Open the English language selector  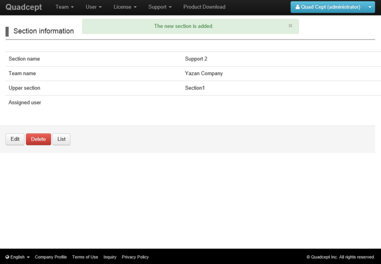[18, 257]
